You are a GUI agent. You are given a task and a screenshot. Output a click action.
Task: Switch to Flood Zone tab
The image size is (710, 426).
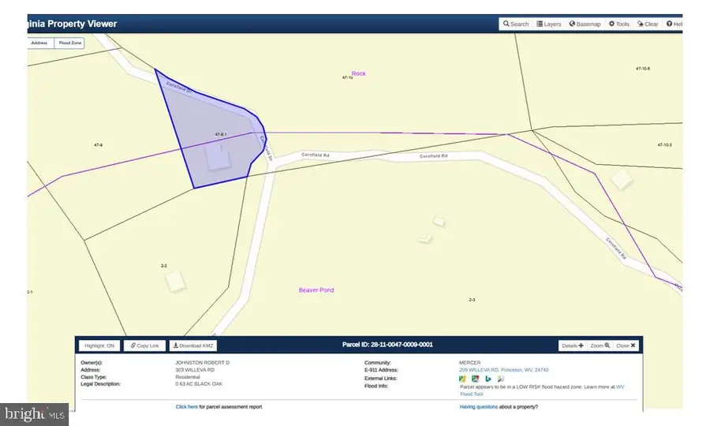69,43
